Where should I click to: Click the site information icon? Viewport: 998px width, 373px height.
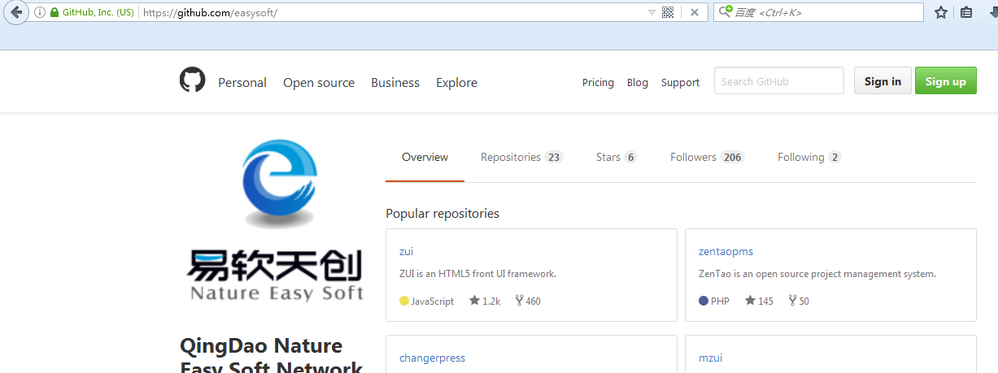(x=39, y=12)
